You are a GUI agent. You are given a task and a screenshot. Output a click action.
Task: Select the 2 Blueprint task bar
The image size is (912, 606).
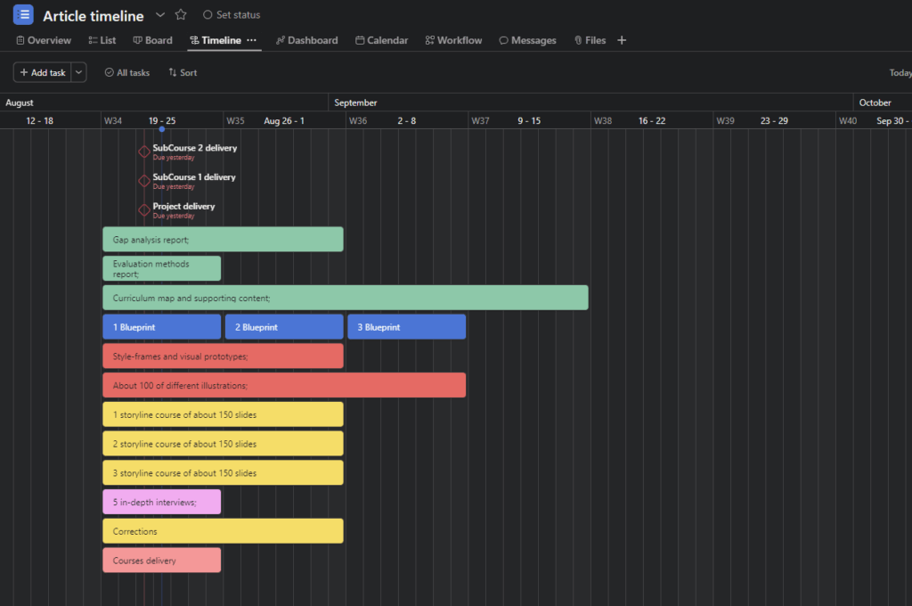284,326
